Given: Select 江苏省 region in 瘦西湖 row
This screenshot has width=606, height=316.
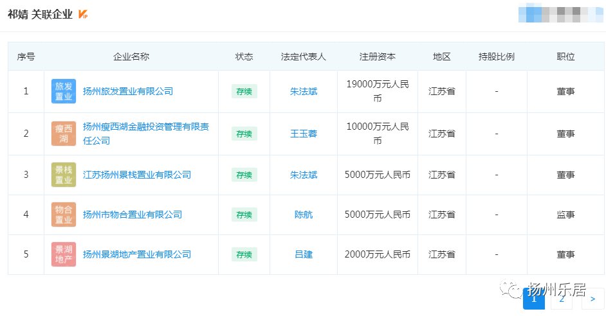Looking at the screenshot, I should click(441, 134).
